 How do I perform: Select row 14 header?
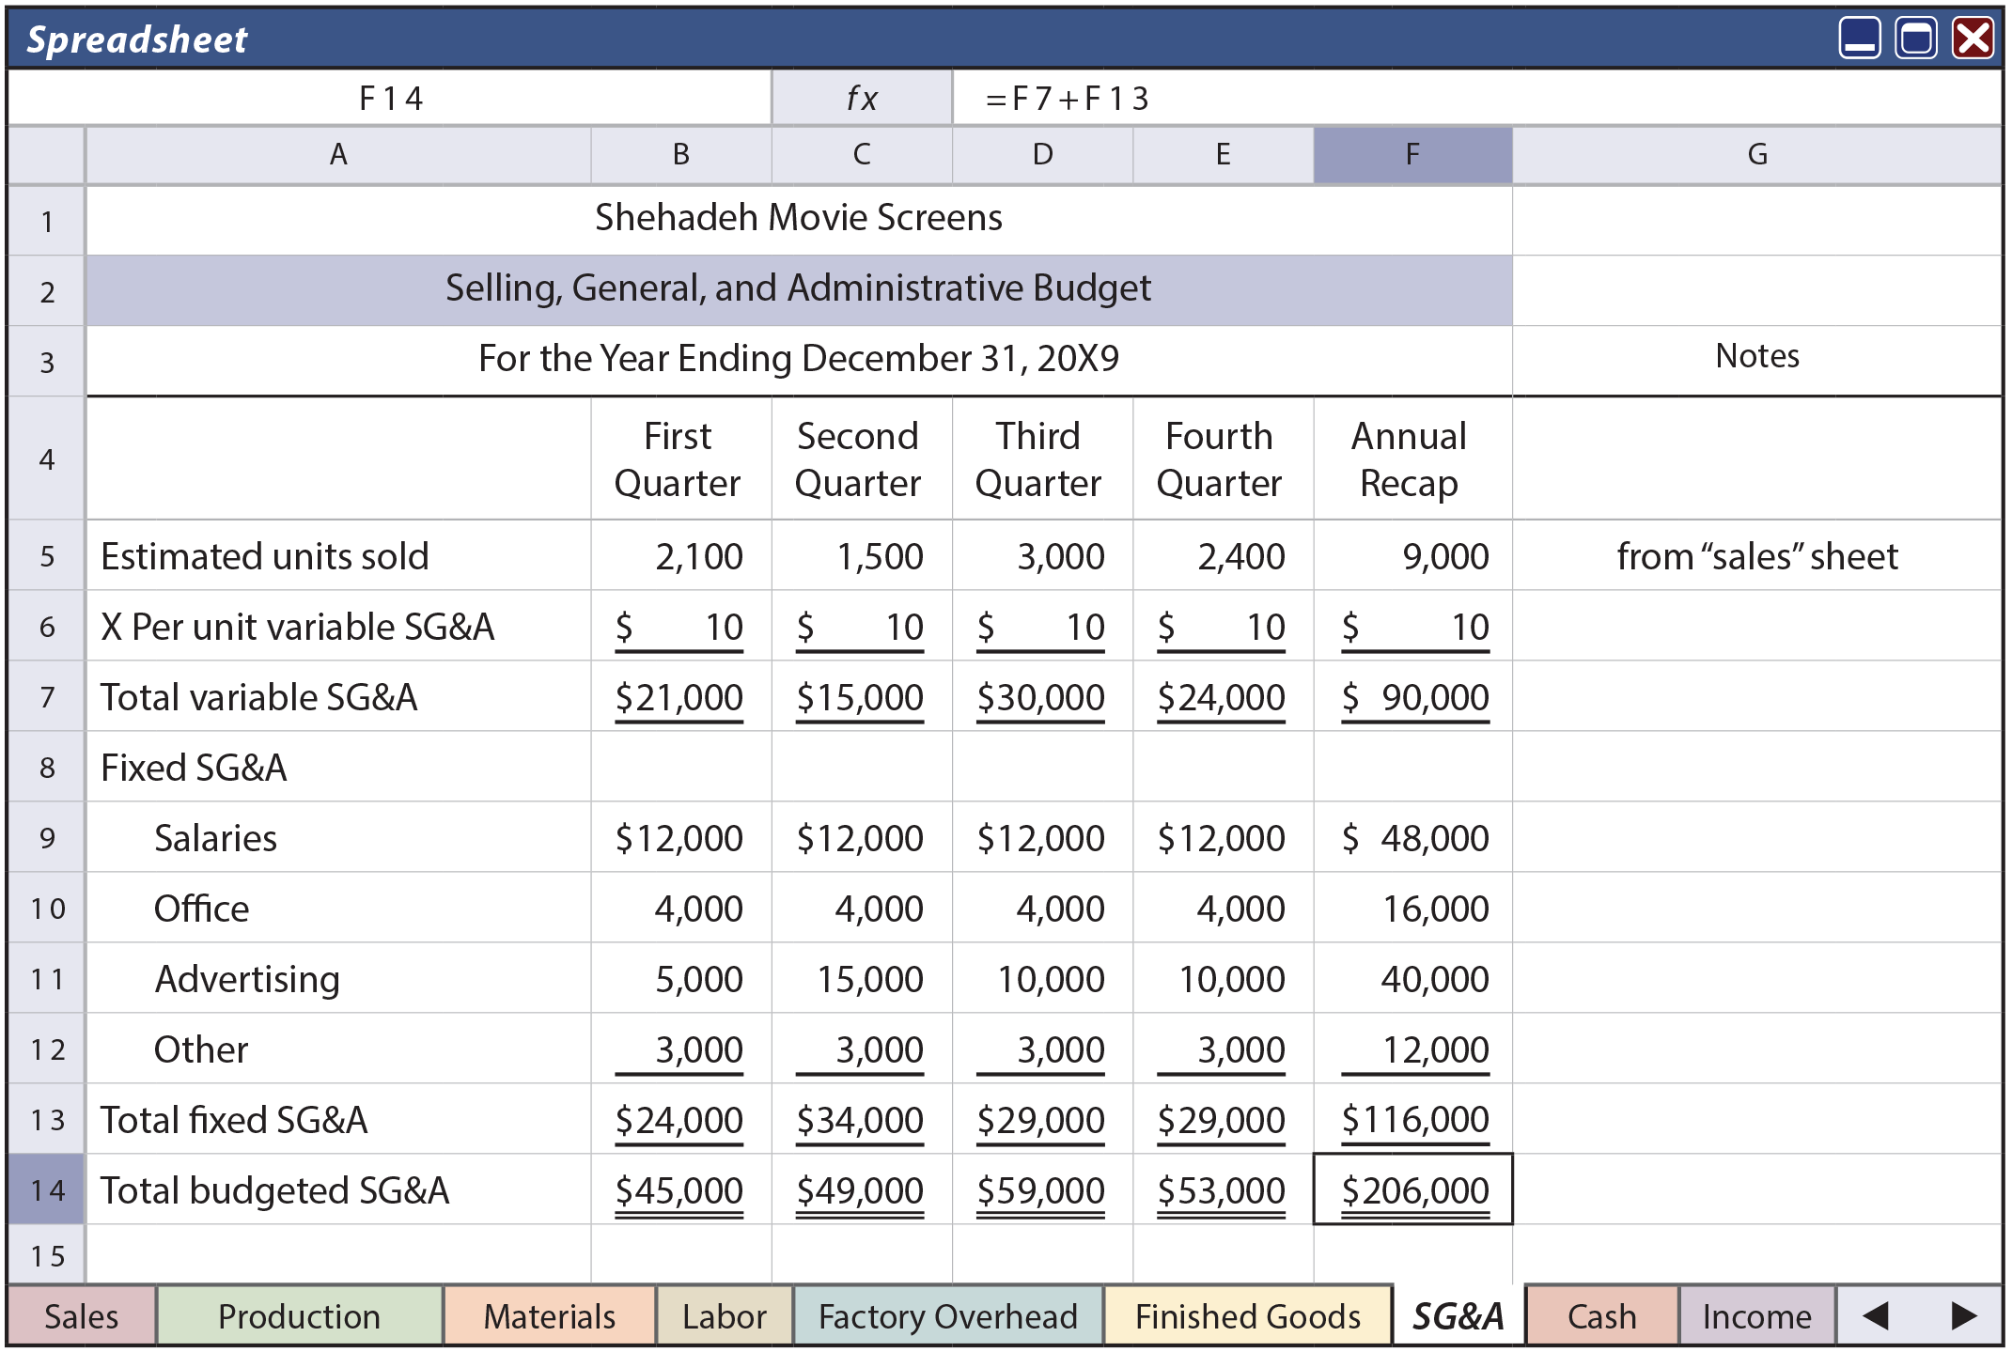(x=47, y=1189)
